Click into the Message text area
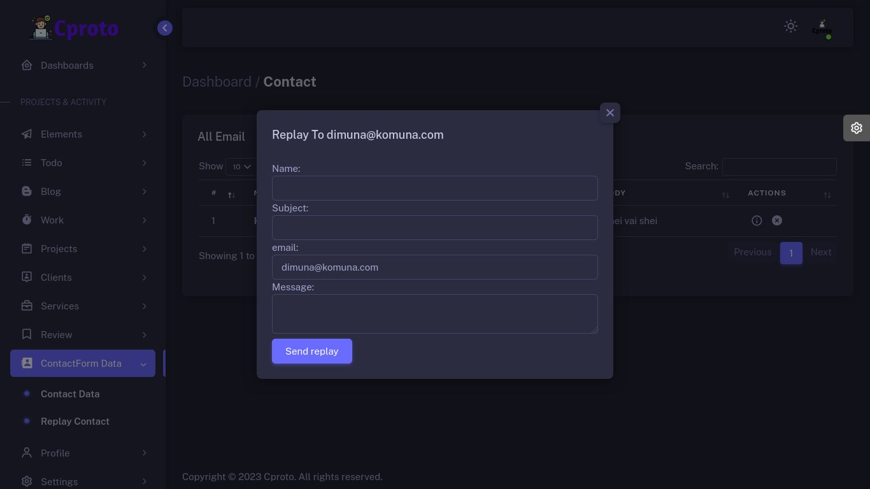 434,314
